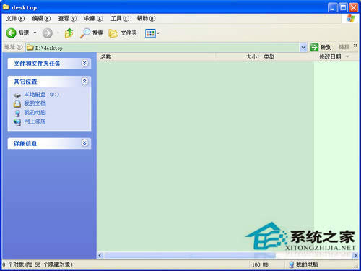Viewport: 361px width, 271px height.
Task: Sort by the 名称 column header
Action: [156, 56]
